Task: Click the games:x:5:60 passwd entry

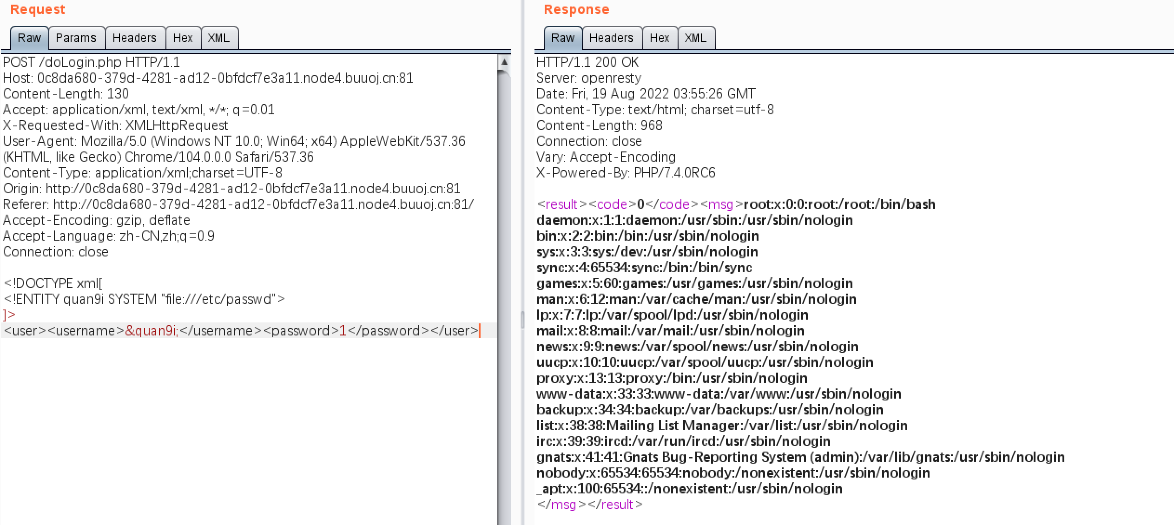Action: click(695, 283)
